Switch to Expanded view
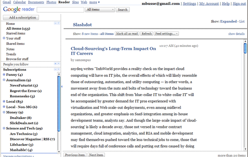Image resolution: width=248 pixels, height=157 pixels. tap(228, 21)
